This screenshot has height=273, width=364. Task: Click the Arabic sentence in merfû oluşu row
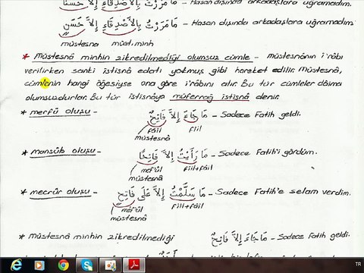178,117
